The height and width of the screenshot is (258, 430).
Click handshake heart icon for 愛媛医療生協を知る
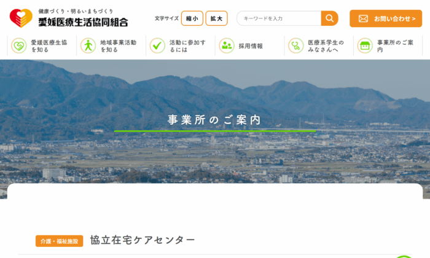(19, 45)
